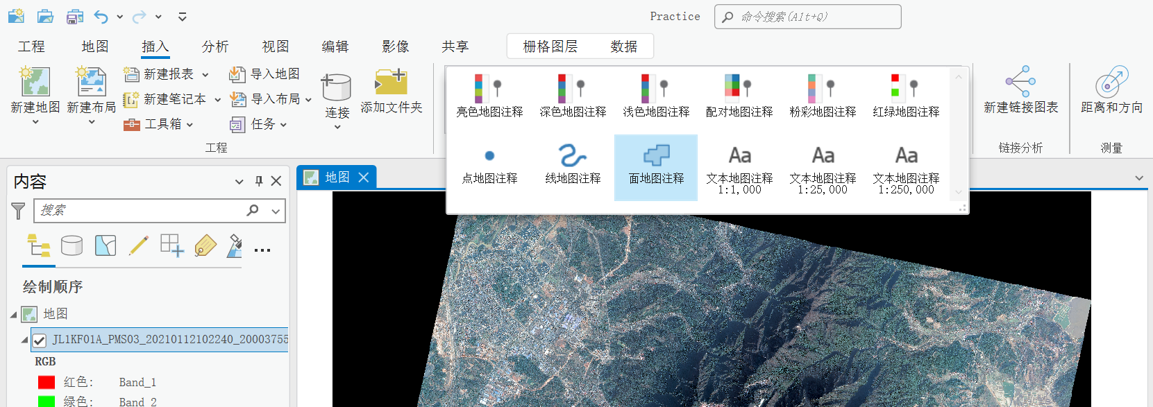Screen dimensions: 1153x407
Task: Click the red band color swatch
Action: [x=47, y=382]
